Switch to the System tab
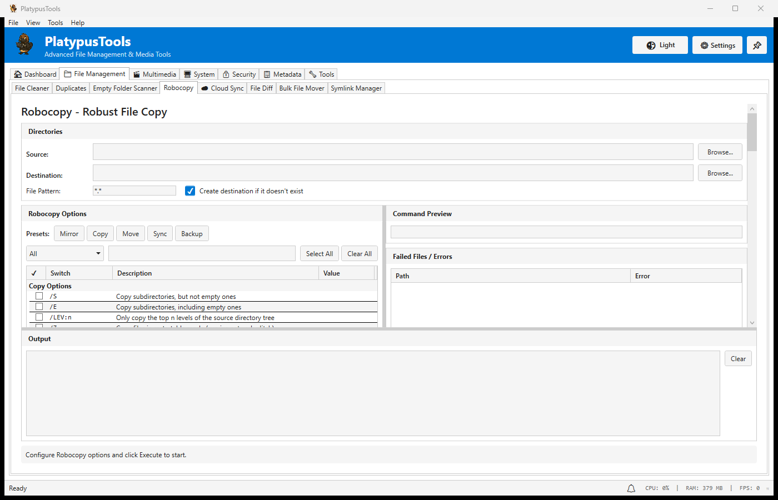The width and height of the screenshot is (778, 500). click(199, 74)
